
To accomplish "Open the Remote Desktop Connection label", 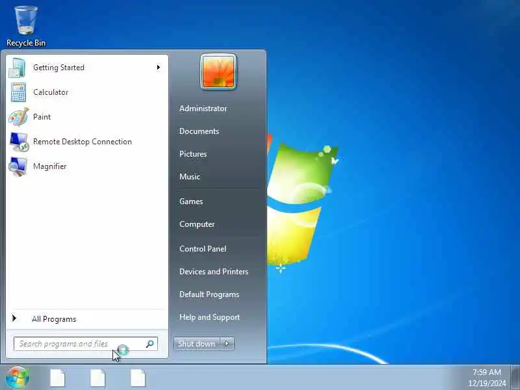I will (x=83, y=142).
